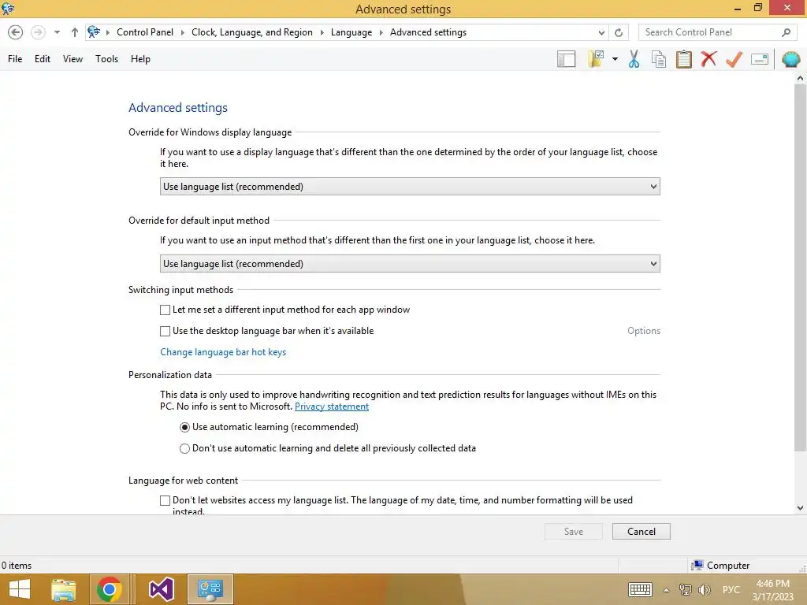Screen dimensions: 807x605
Task: Open Change language bar hot keys
Action: [223, 352]
